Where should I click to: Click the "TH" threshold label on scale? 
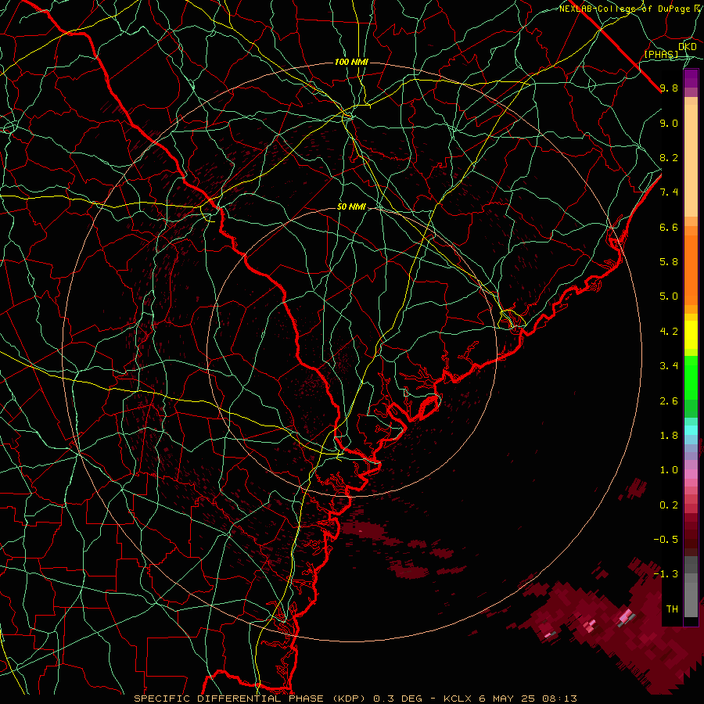[672, 609]
